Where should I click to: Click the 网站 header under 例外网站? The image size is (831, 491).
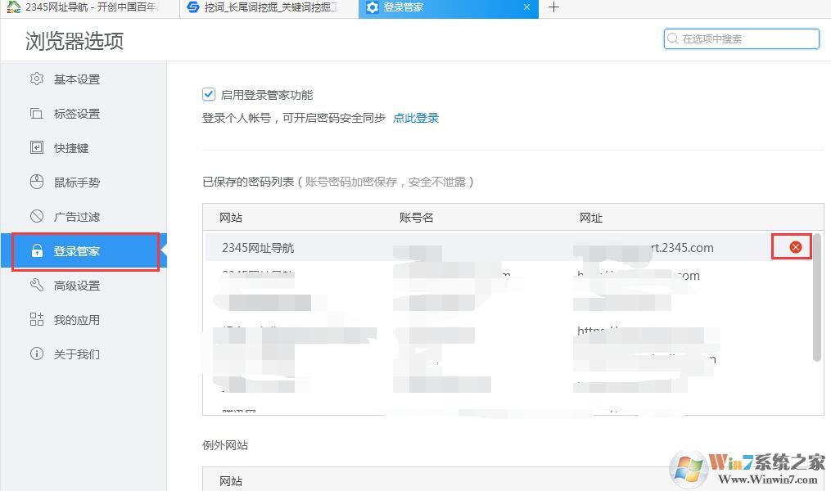[x=231, y=481]
